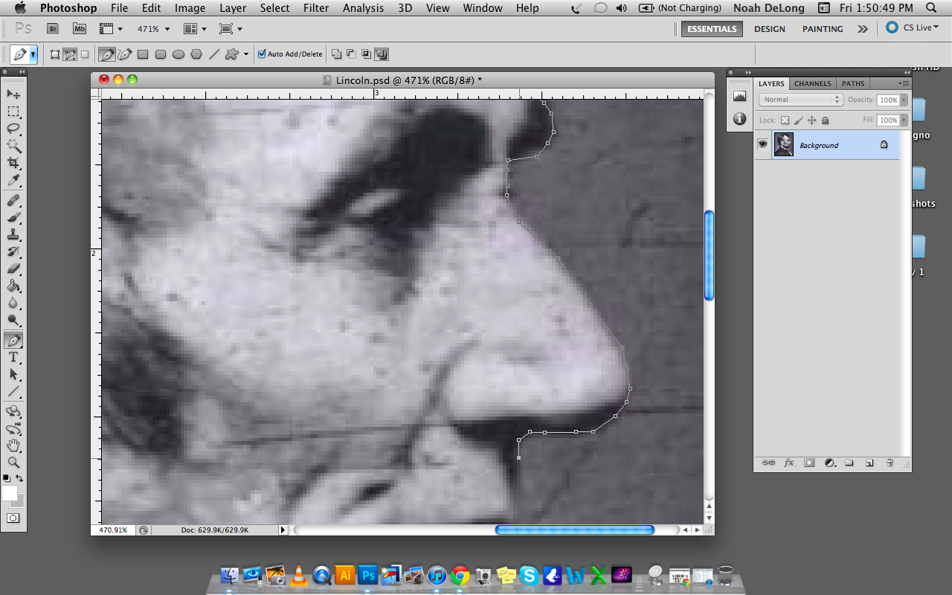Open the Select menu

click(x=274, y=8)
